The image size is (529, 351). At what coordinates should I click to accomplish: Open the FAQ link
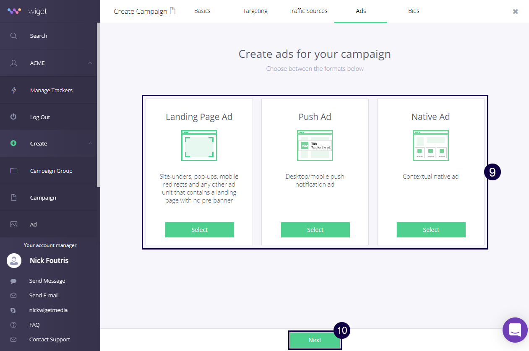[x=34, y=325]
